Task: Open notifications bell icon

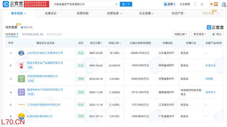Action: coord(202,4)
